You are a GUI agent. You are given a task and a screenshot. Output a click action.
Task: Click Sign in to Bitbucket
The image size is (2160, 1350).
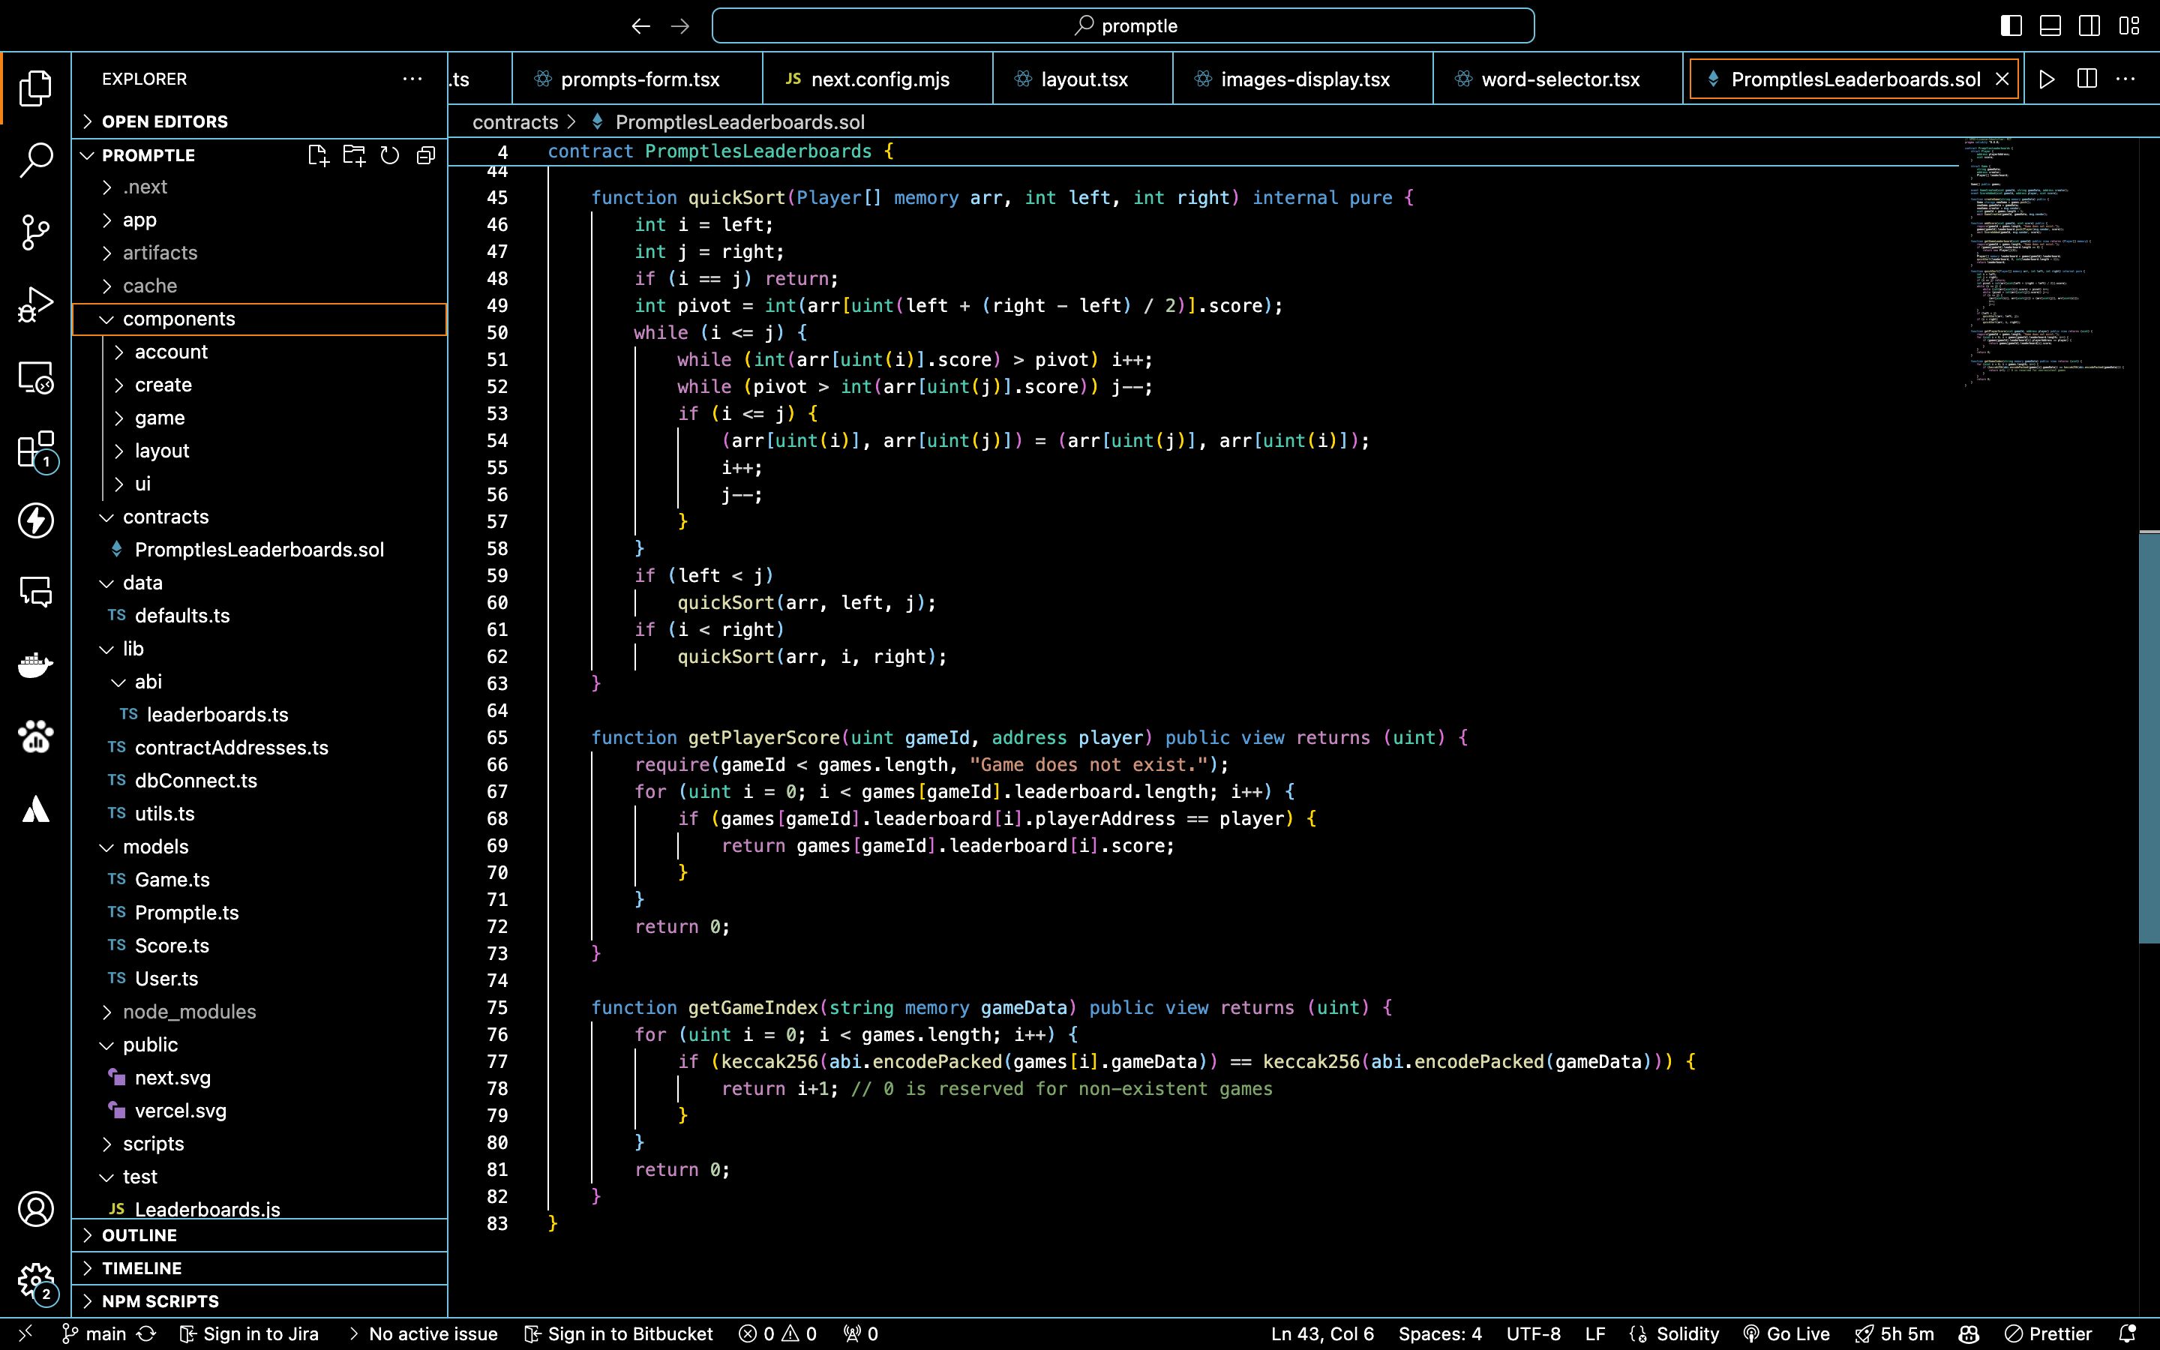[x=619, y=1334]
